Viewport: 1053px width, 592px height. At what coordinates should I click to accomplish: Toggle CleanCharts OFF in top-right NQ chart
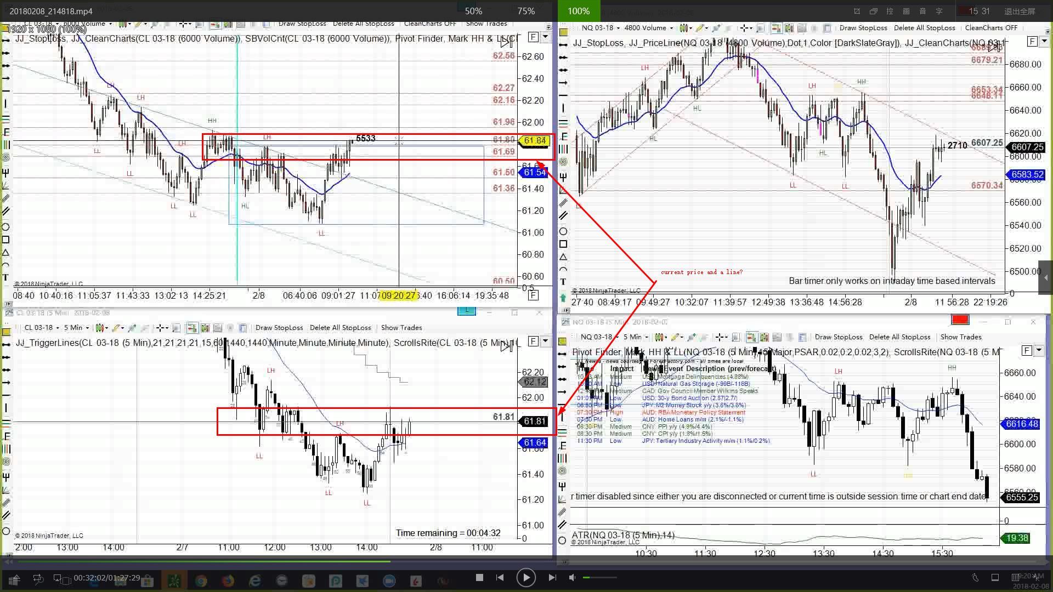point(991,28)
